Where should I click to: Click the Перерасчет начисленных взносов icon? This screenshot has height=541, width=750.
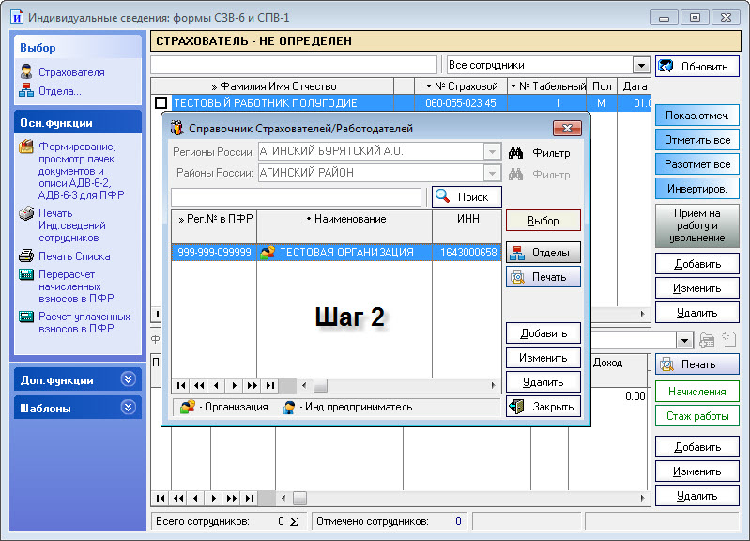click(x=26, y=275)
